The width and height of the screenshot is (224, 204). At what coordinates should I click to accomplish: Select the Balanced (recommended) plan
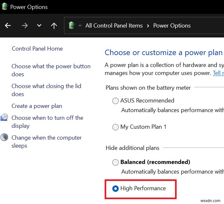(116, 162)
